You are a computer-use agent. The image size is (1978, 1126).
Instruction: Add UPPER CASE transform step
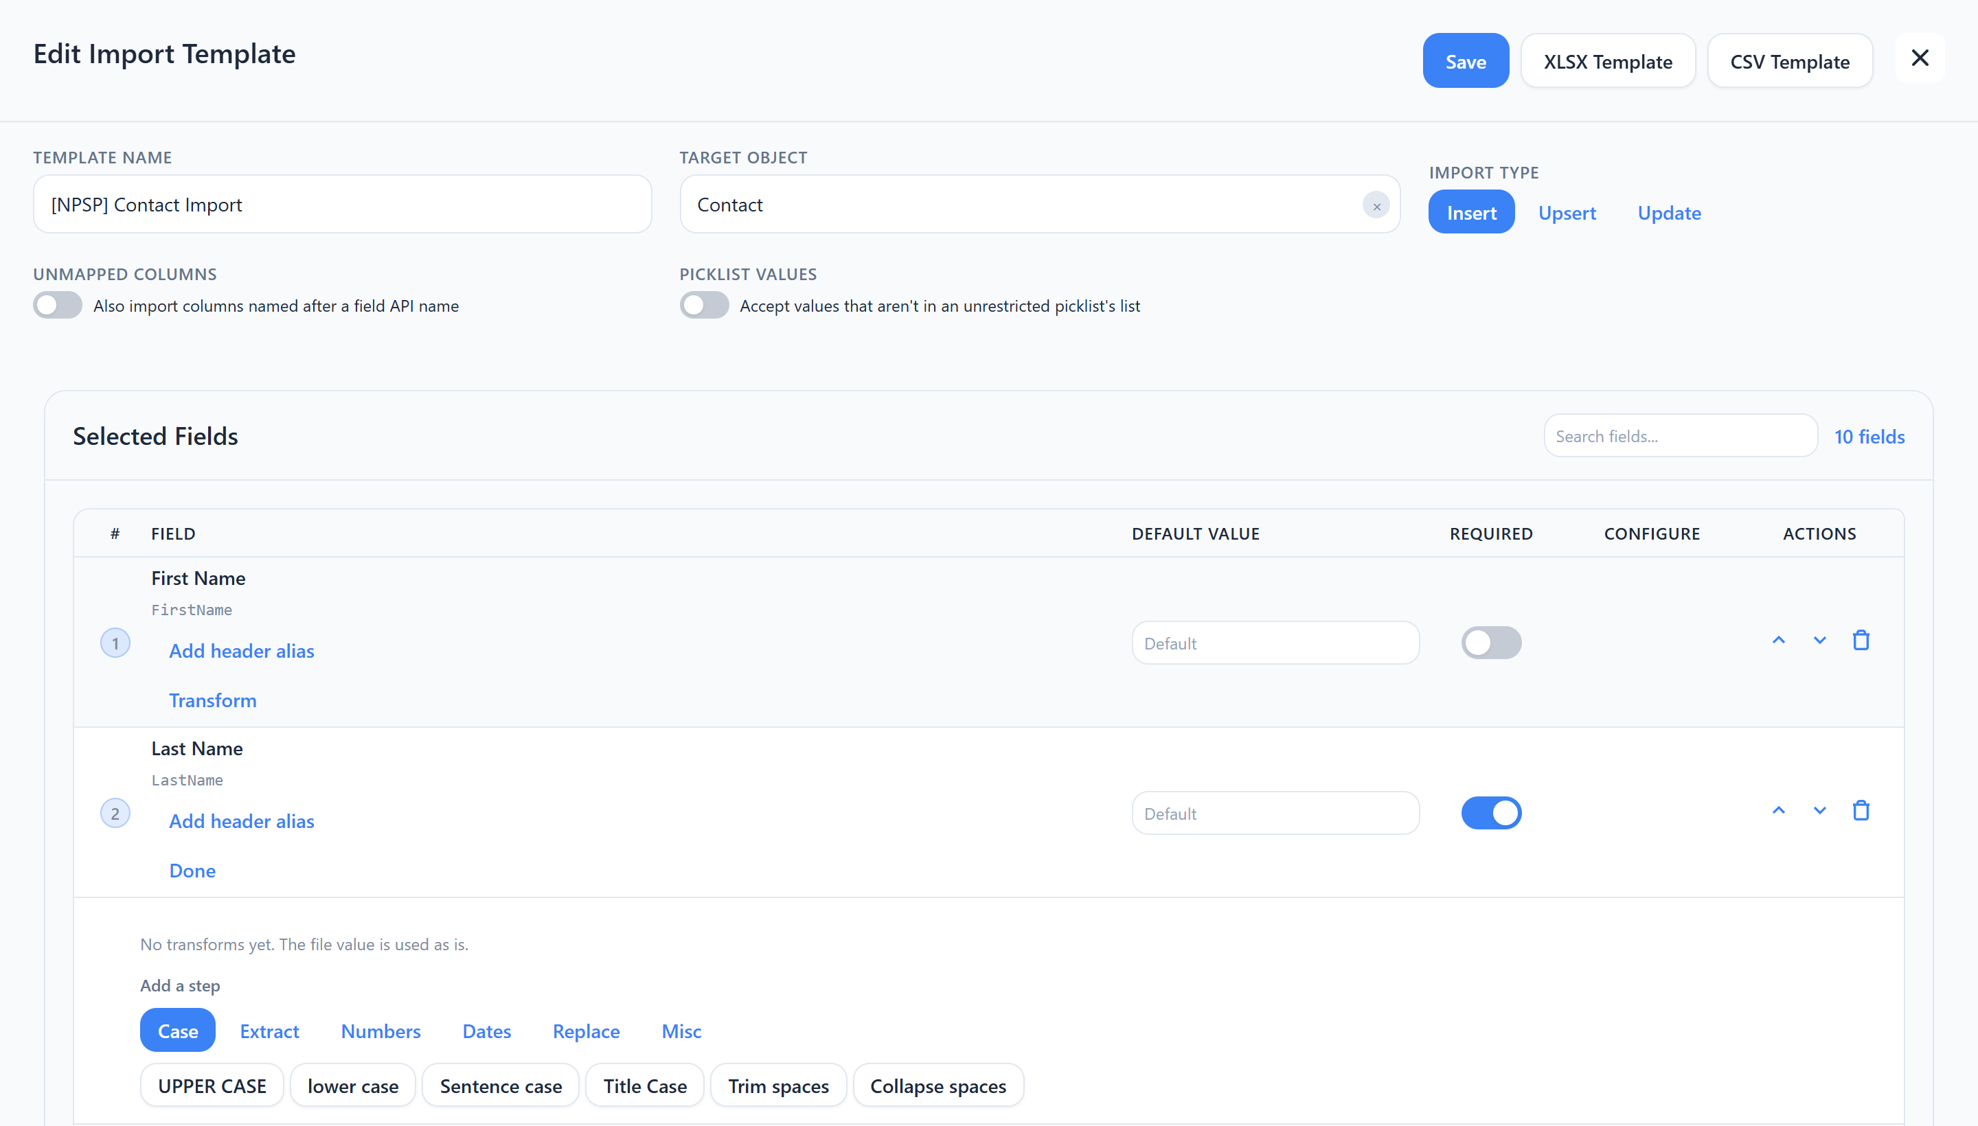212,1085
